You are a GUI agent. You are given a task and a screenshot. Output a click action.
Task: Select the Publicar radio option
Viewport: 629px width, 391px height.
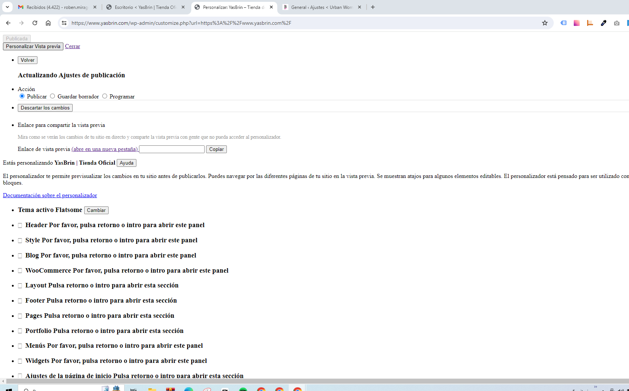22,96
